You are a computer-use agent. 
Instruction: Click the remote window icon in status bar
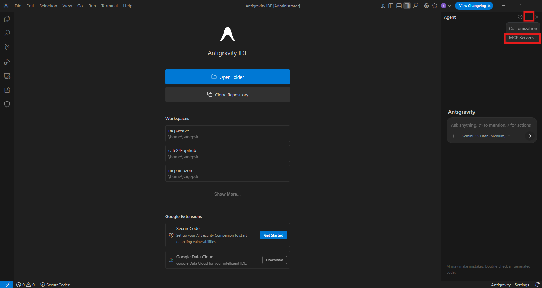click(x=7, y=285)
